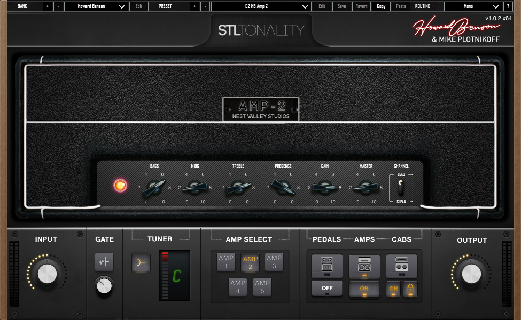This screenshot has height=320, width=521.
Task: Save the current preset
Action: pos(341,6)
